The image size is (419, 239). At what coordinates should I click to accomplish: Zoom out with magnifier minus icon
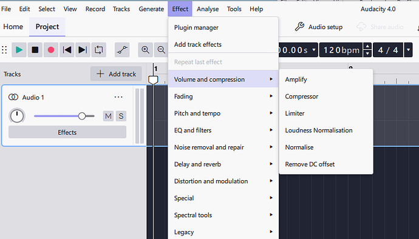tap(161, 50)
